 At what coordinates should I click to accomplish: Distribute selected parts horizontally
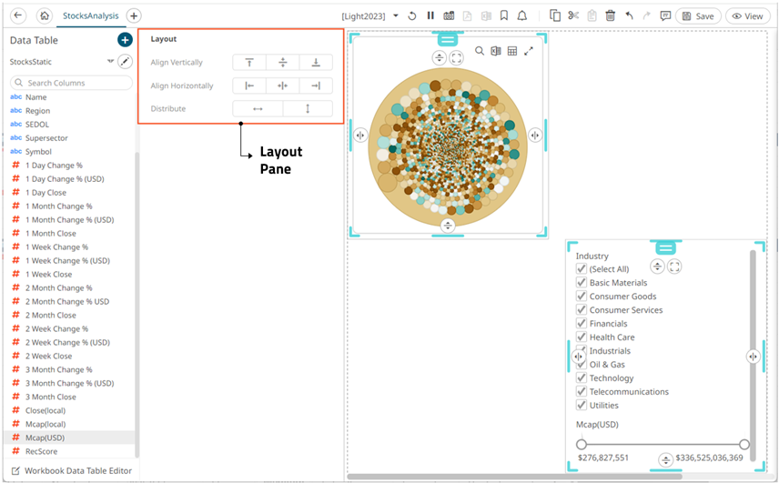click(x=258, y=109)
